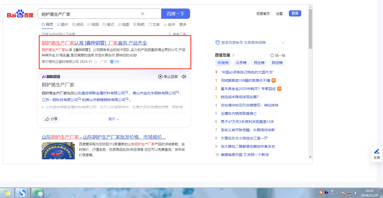Click the speaker icon in AI answer panel
Image resolution: width=383 pixels, height=198 pixels.
(x=184, y=77)
